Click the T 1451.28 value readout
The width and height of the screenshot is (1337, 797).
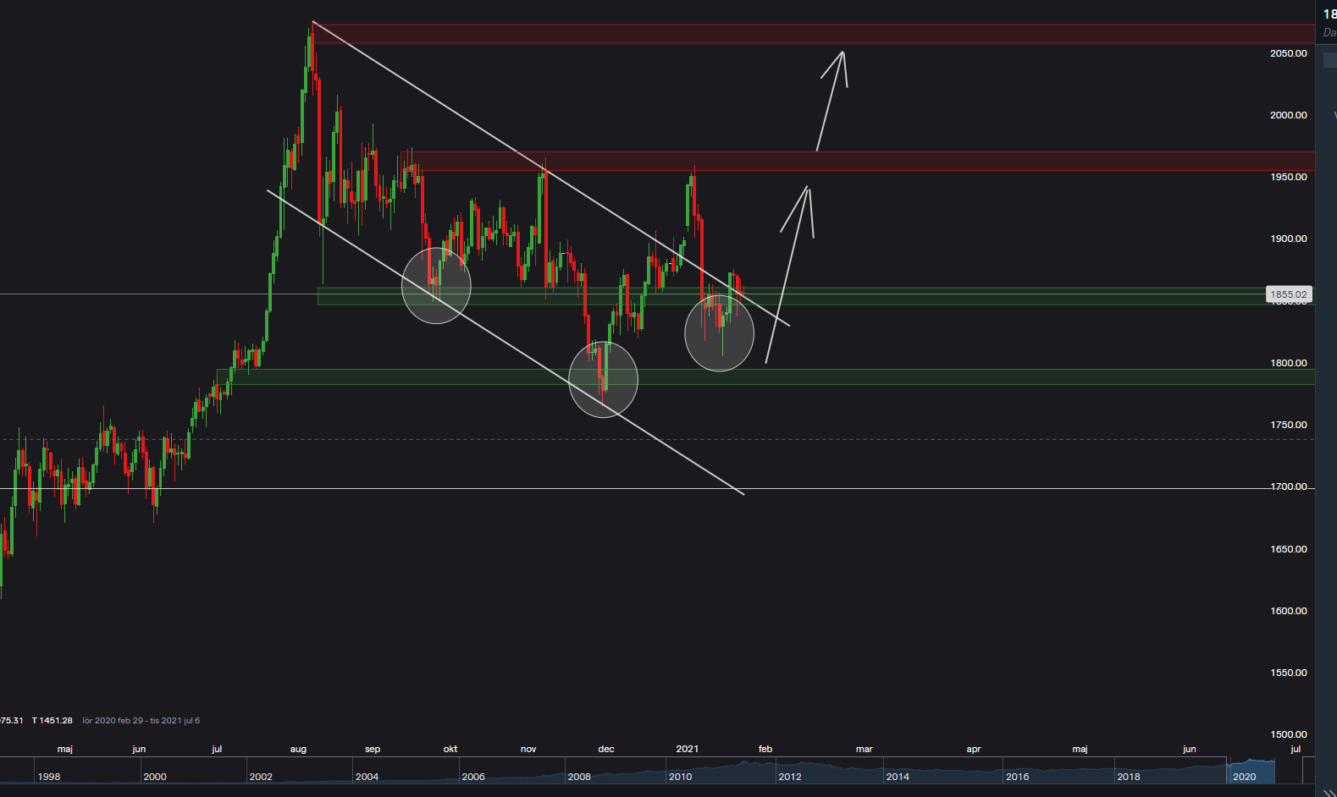click(52, 721)
